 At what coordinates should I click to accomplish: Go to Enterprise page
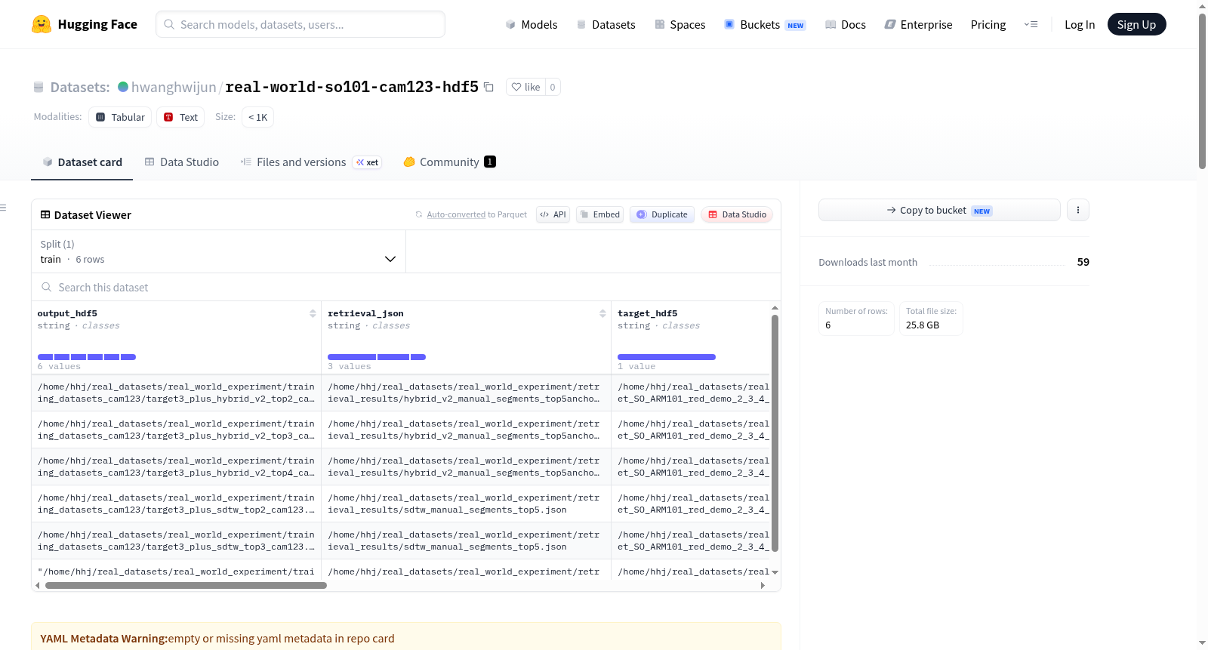pyautogui.click(x=918, y=24)
